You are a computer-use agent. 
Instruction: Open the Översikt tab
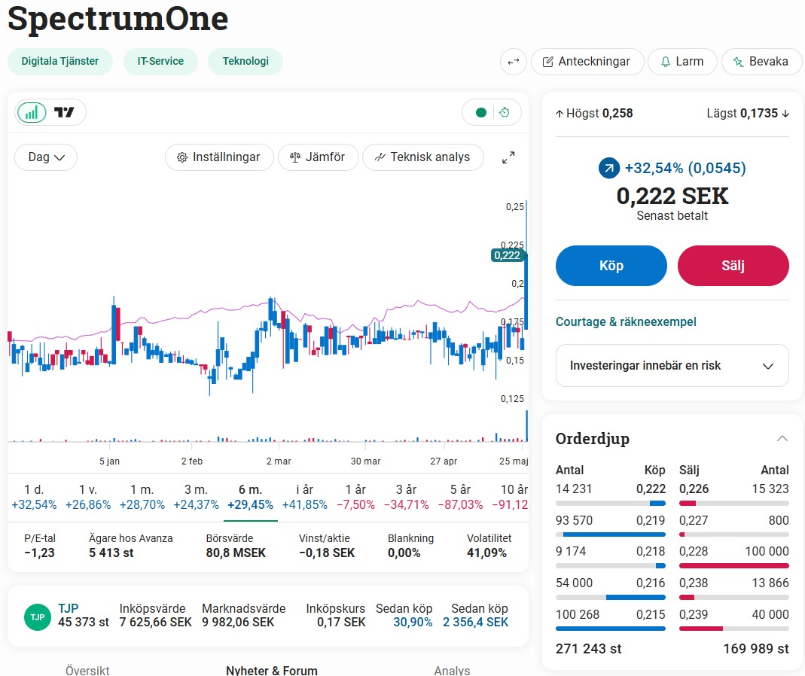click(87, 670)
